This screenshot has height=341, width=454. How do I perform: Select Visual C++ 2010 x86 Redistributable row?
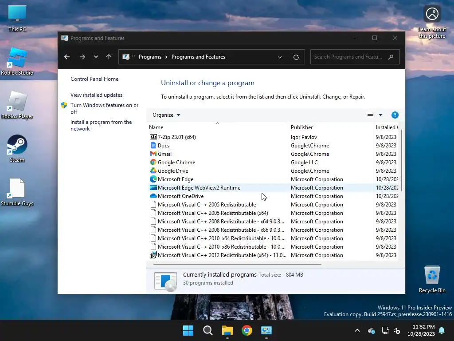point(273,246)
